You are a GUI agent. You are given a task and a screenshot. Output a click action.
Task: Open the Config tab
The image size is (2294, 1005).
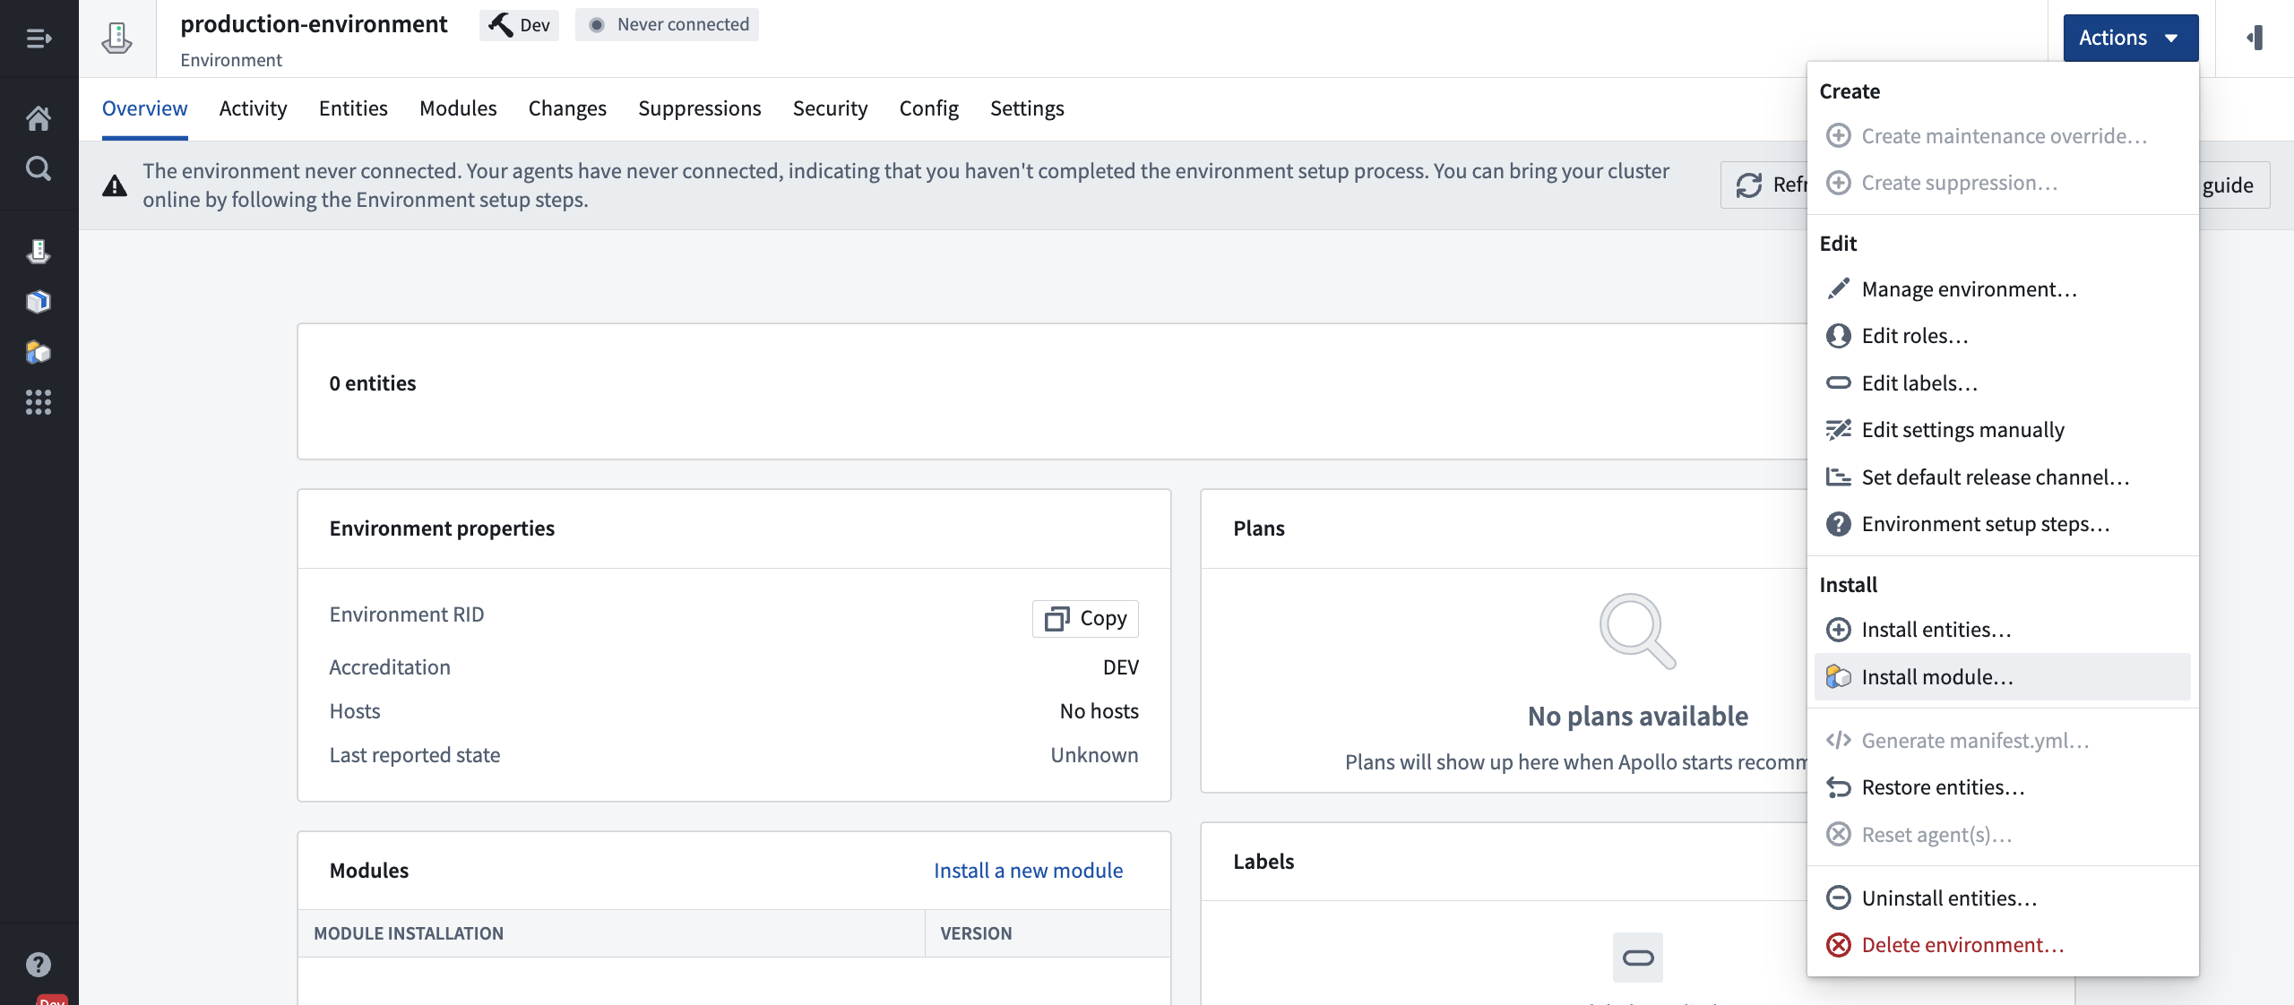point(928,108)
